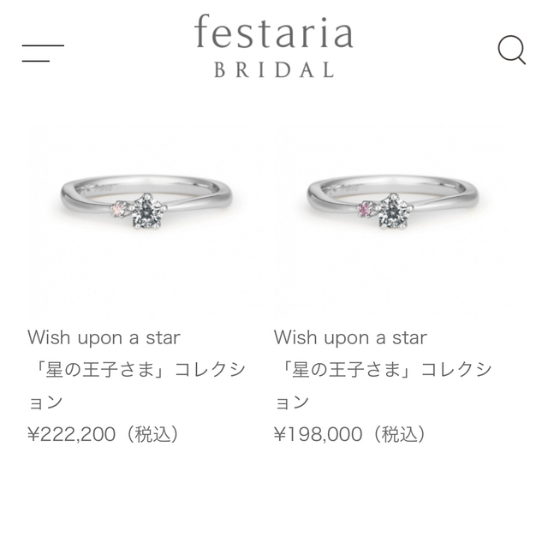Click the ¥198,000(税込) price
548x548 pixels.
(350, 434)
